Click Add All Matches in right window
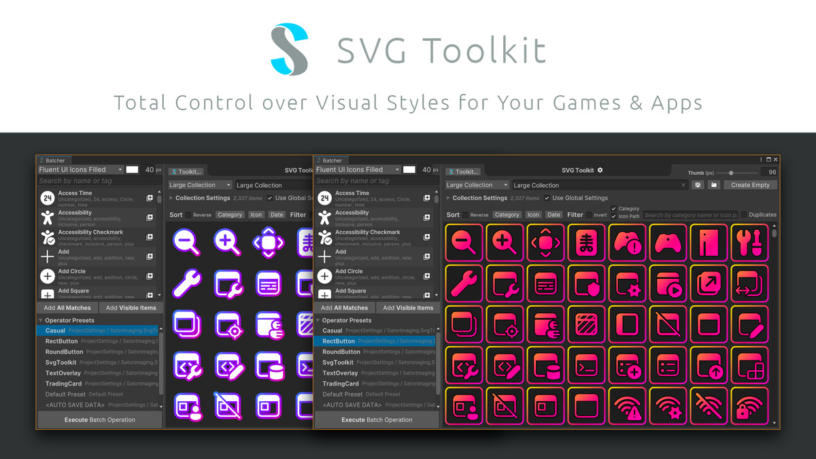Image resolution: width=816 pixels, height=459 pixels. (344, 308)
